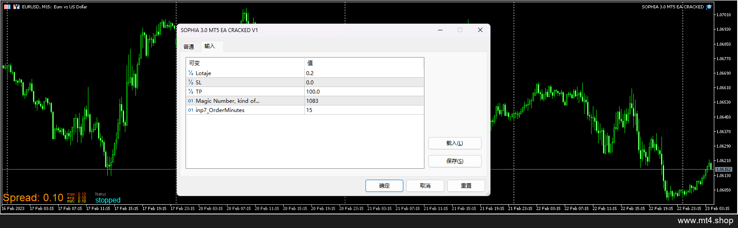Click the 值 column header
The image size is (738, 228).
pos(364,63)
